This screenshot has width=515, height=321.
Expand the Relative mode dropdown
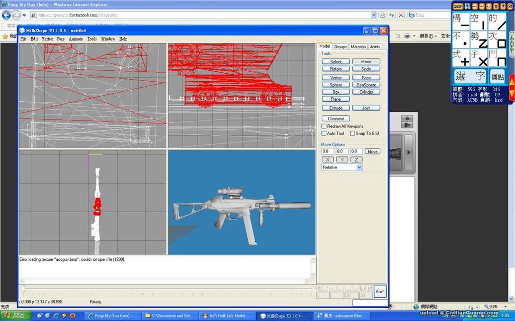pyautogui.click(x=359, y=168)
